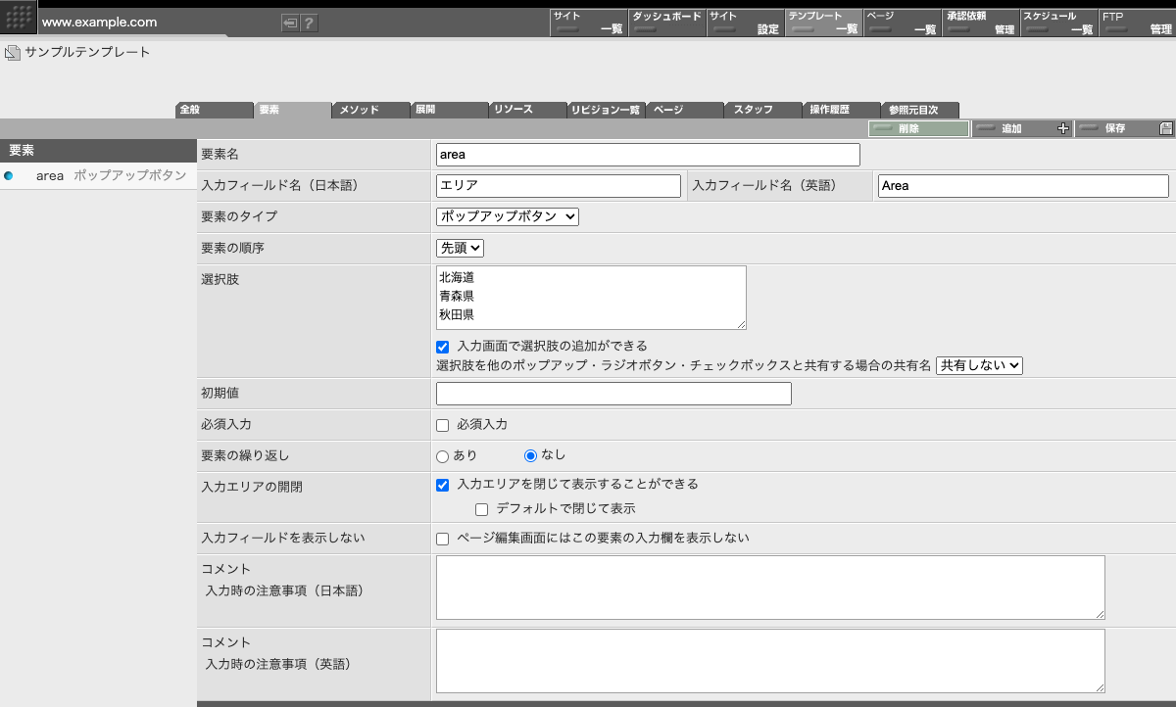Click the 初期値 input field
This screenshot has width=1176, height=707.
[x=613, y=394]
